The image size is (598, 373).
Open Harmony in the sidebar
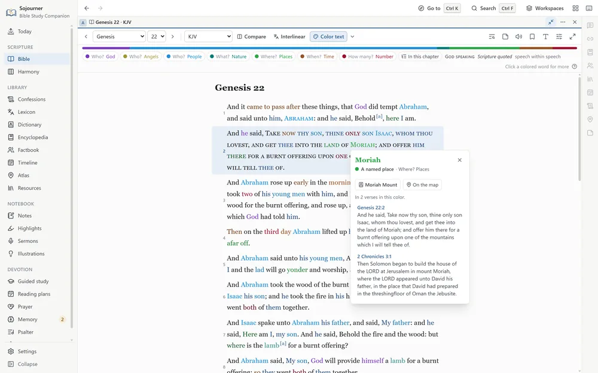click(x=36, y=72)
